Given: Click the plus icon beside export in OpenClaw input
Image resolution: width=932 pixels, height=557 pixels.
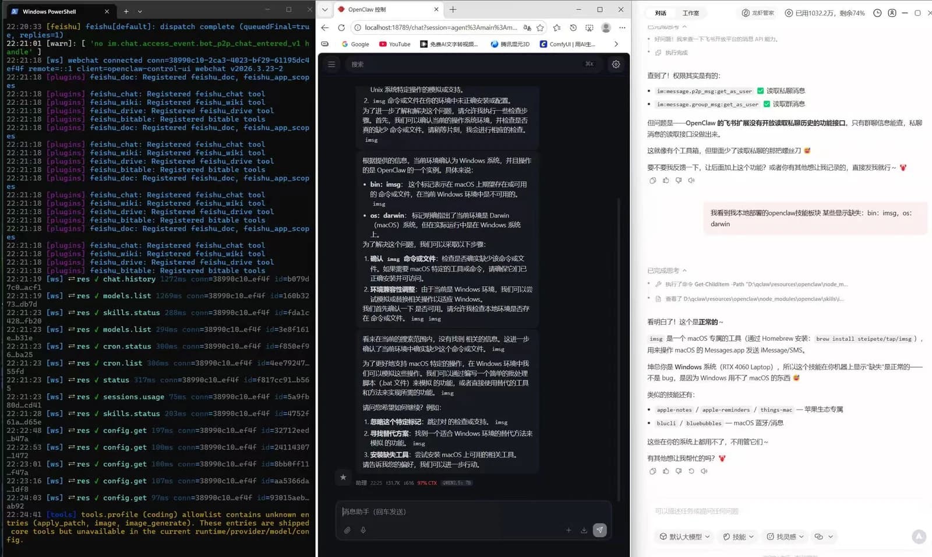Looking at the screenshot, I should pos(569,530).
